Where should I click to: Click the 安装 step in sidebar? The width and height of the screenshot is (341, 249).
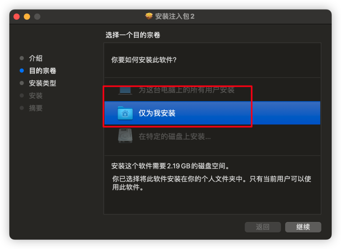pos(36,95)
